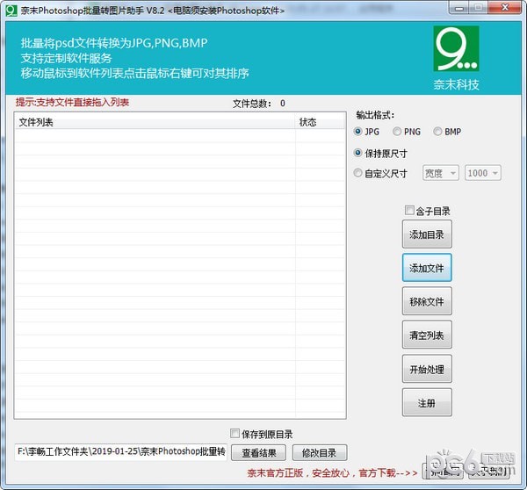Choose BMP as output format

pos(438,132)
